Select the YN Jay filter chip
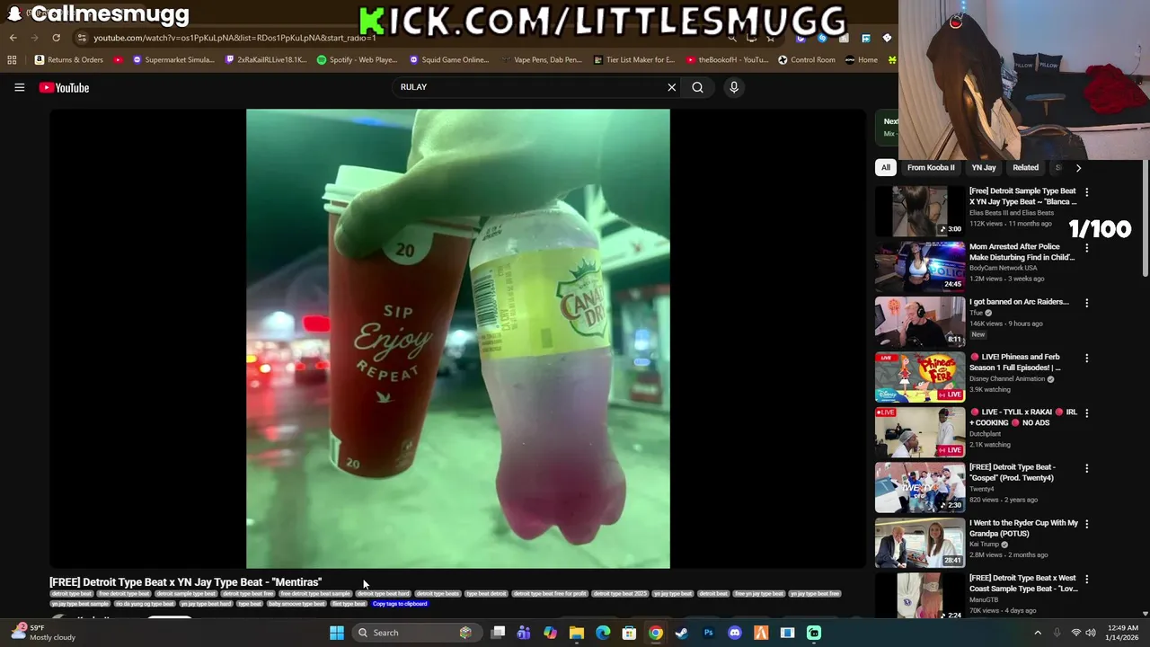1150x647 pixels. 984,167
